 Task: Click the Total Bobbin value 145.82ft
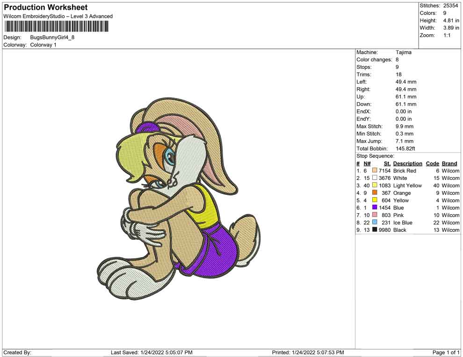click(x=405, y=149)
